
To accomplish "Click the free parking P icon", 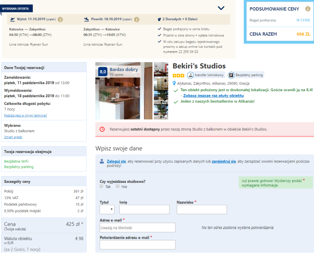I will (231, 75).
